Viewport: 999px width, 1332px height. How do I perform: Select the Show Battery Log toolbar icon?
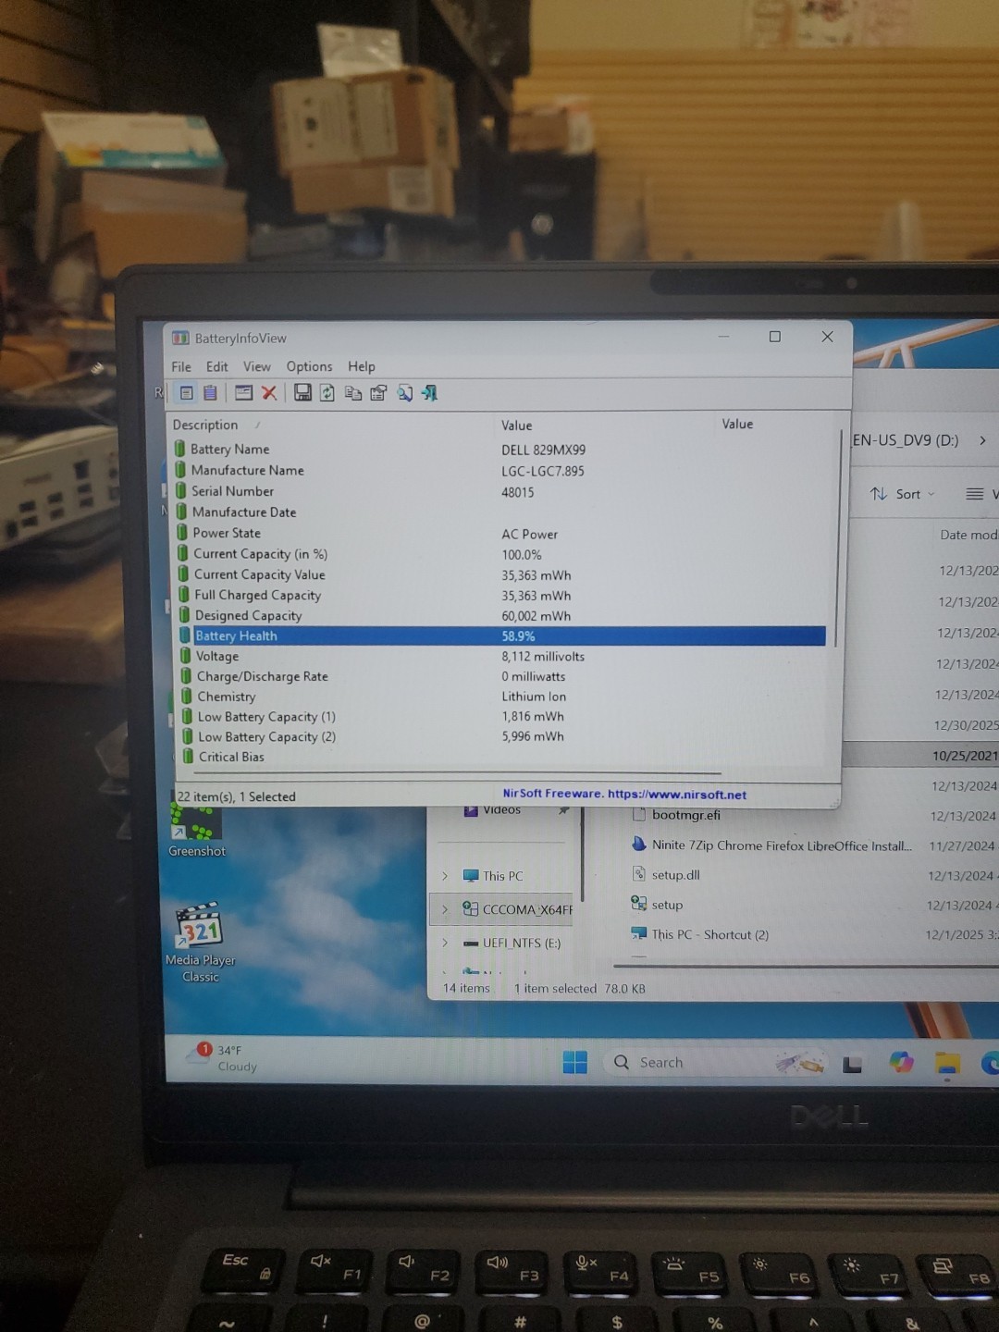(x=210, y=393)
